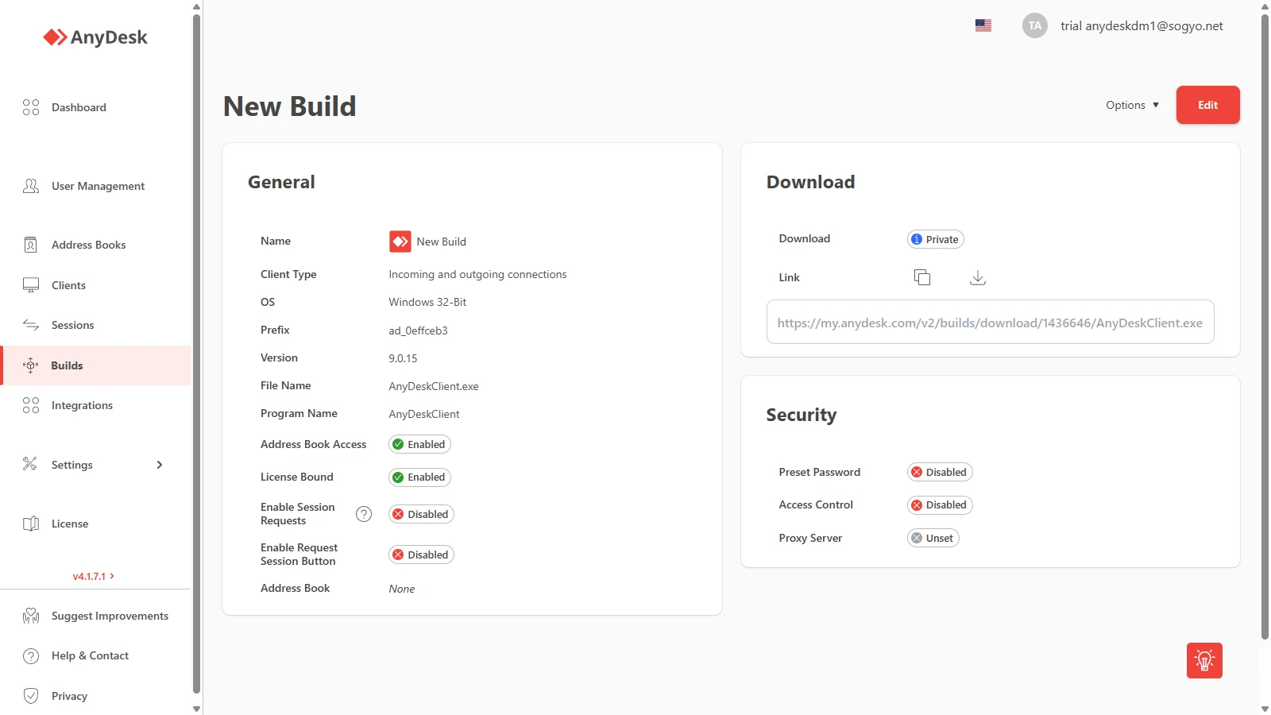Click the User Management people icon
1271x715 pixels.
[31, 186]
